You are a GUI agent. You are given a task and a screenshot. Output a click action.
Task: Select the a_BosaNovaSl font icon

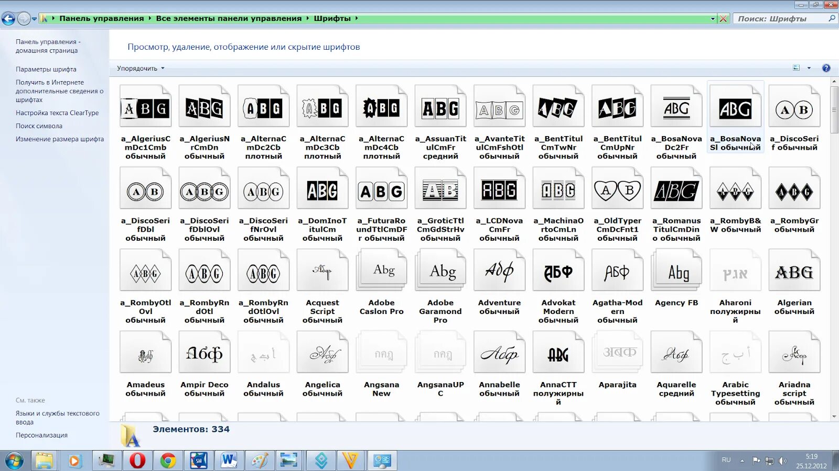[x=735, y=106]
